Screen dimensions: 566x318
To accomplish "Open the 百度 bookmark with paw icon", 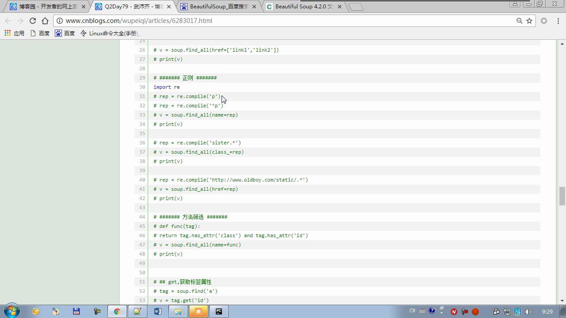I will click(x=65, y=33).
